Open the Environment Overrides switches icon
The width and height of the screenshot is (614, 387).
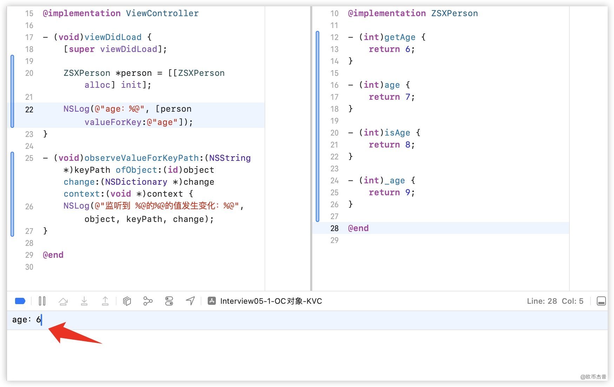click(x=169, y=301)
